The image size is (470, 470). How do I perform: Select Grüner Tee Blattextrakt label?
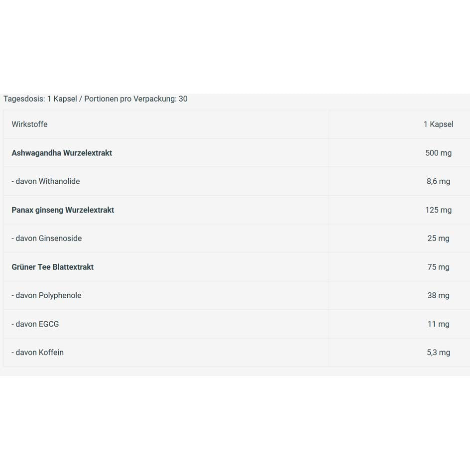[53, 267]
